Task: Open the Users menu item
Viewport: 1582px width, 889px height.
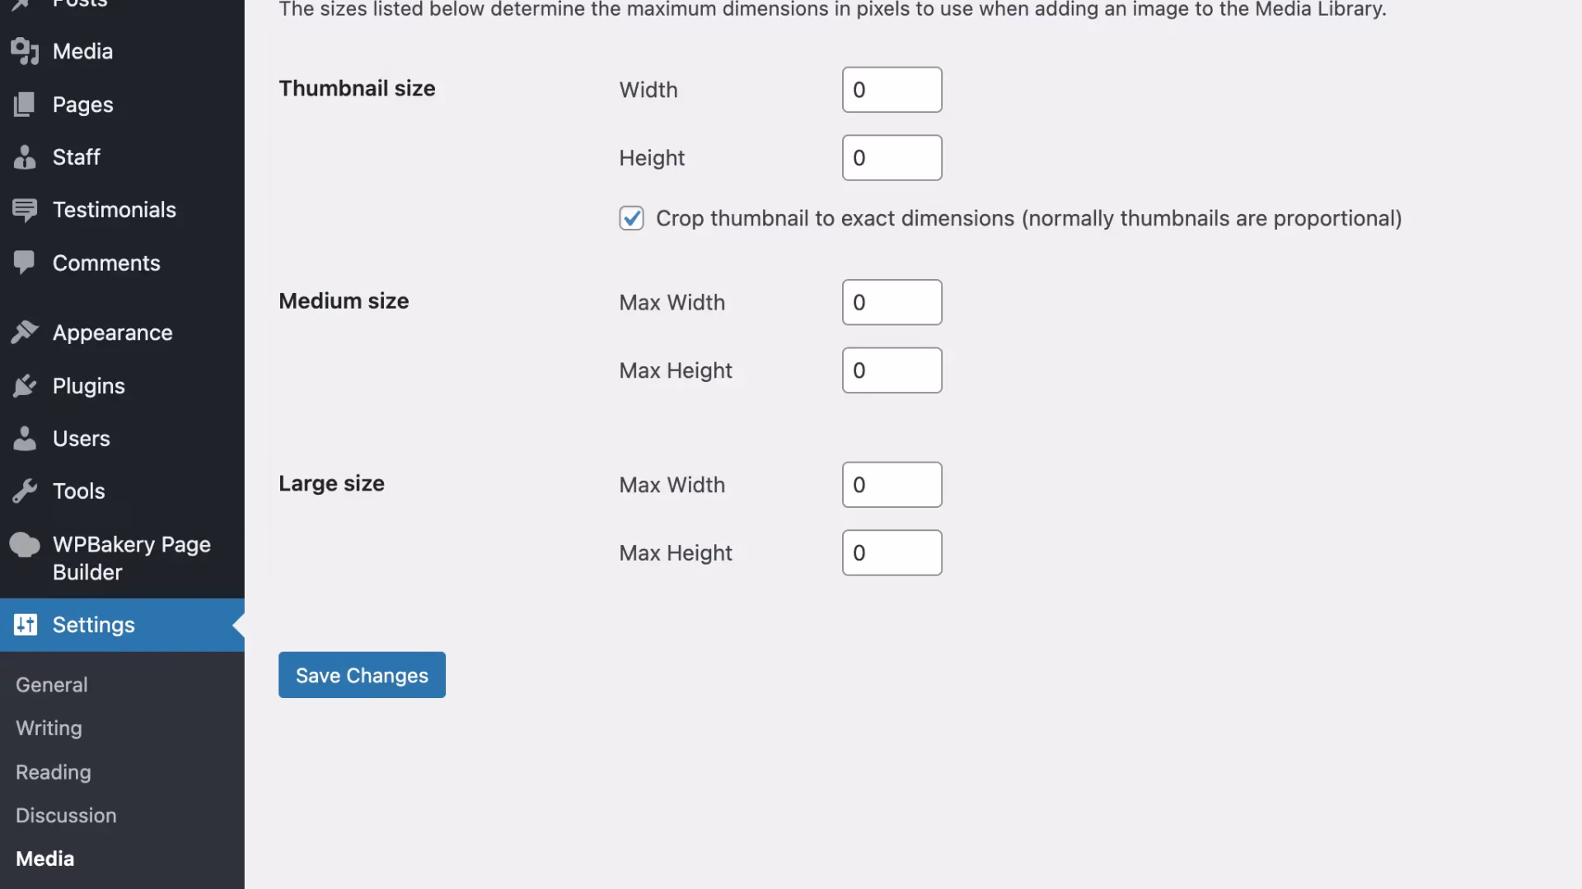Action: (81, 439)
